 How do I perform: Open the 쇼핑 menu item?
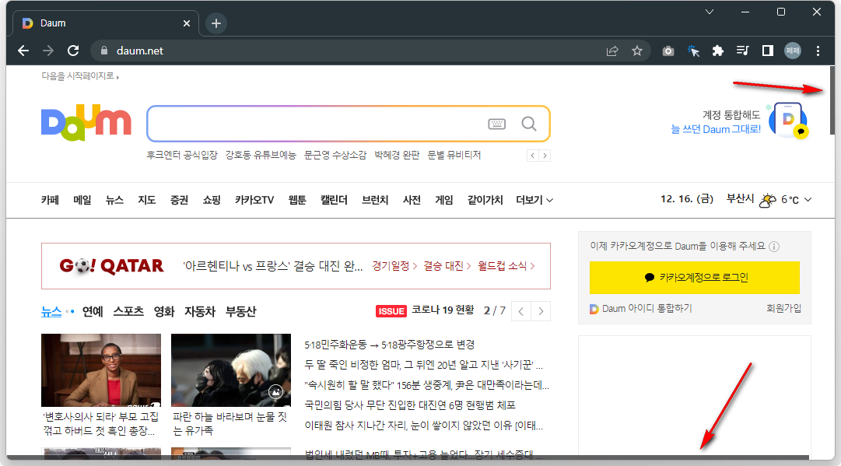pos(212,200)
